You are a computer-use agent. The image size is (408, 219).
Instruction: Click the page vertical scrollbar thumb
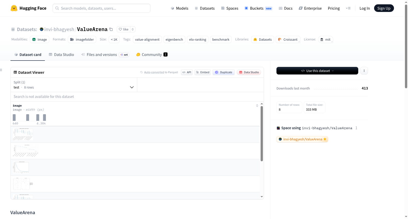[x=406, y=46]
